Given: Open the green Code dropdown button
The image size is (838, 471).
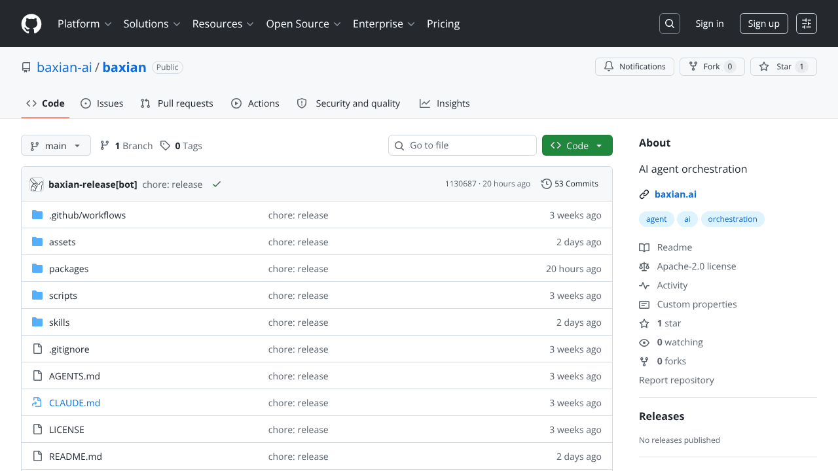Looking at the screenshot, I should coord(577,145).
